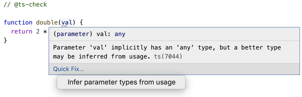302x97 pixels.
Task: Click the function keyword
Action: click(18, 22)
